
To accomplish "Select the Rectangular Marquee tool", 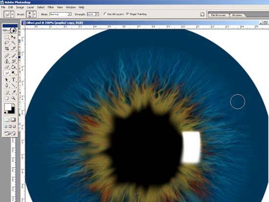I will point(7,37).
